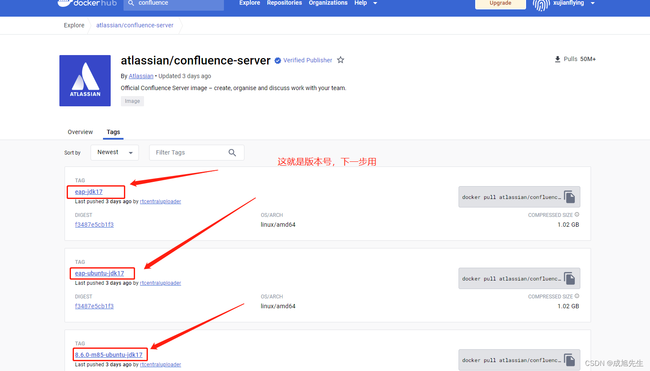The height and width of the screenshot is (371, 650).
Task: Go to Explore breadcrumb
Action: click(74, 25)
